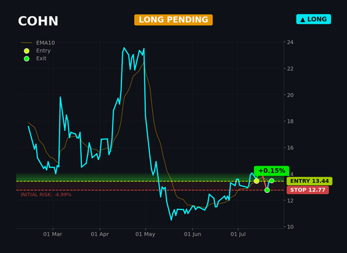Click the green Exit legend marker dot

pyautogui.click(x=26, y=59)
